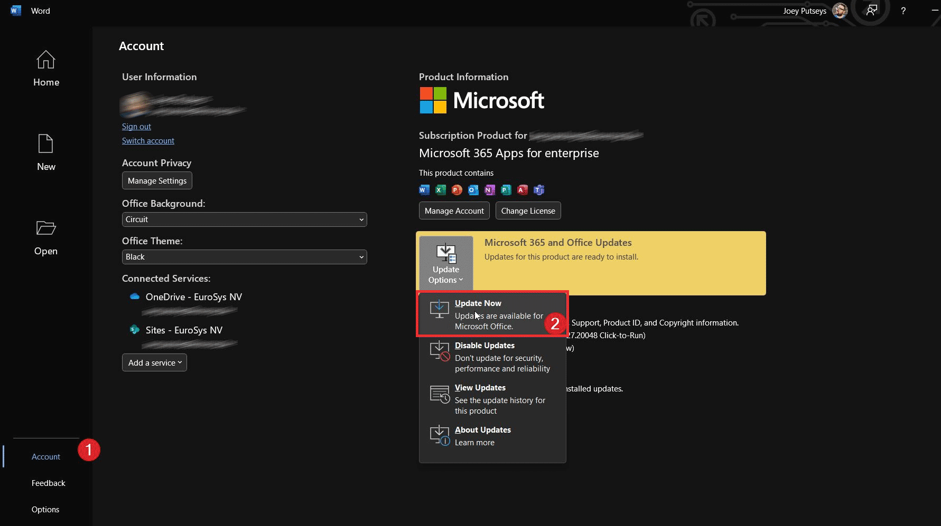This screenshot has width=941, height=526.
Task: Click Joey Putseys profile picture
Action: point(840,11)
